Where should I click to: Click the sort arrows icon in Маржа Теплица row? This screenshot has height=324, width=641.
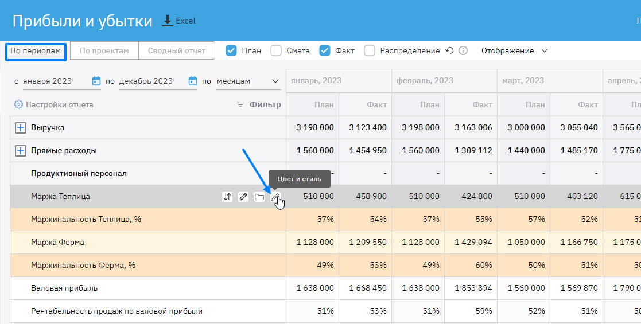tap(227, 197)
